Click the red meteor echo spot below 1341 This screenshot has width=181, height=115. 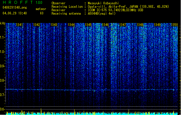(22, 91)
